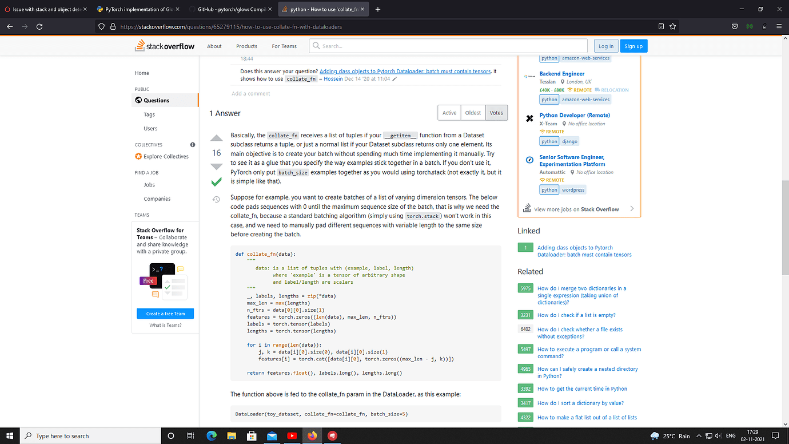Viewport: 789px width, 444px height.
Task: Click the X-Team company logo
Action: point(529,118)
